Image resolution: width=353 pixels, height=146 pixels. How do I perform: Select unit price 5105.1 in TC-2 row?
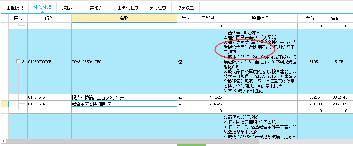(310, 62)
